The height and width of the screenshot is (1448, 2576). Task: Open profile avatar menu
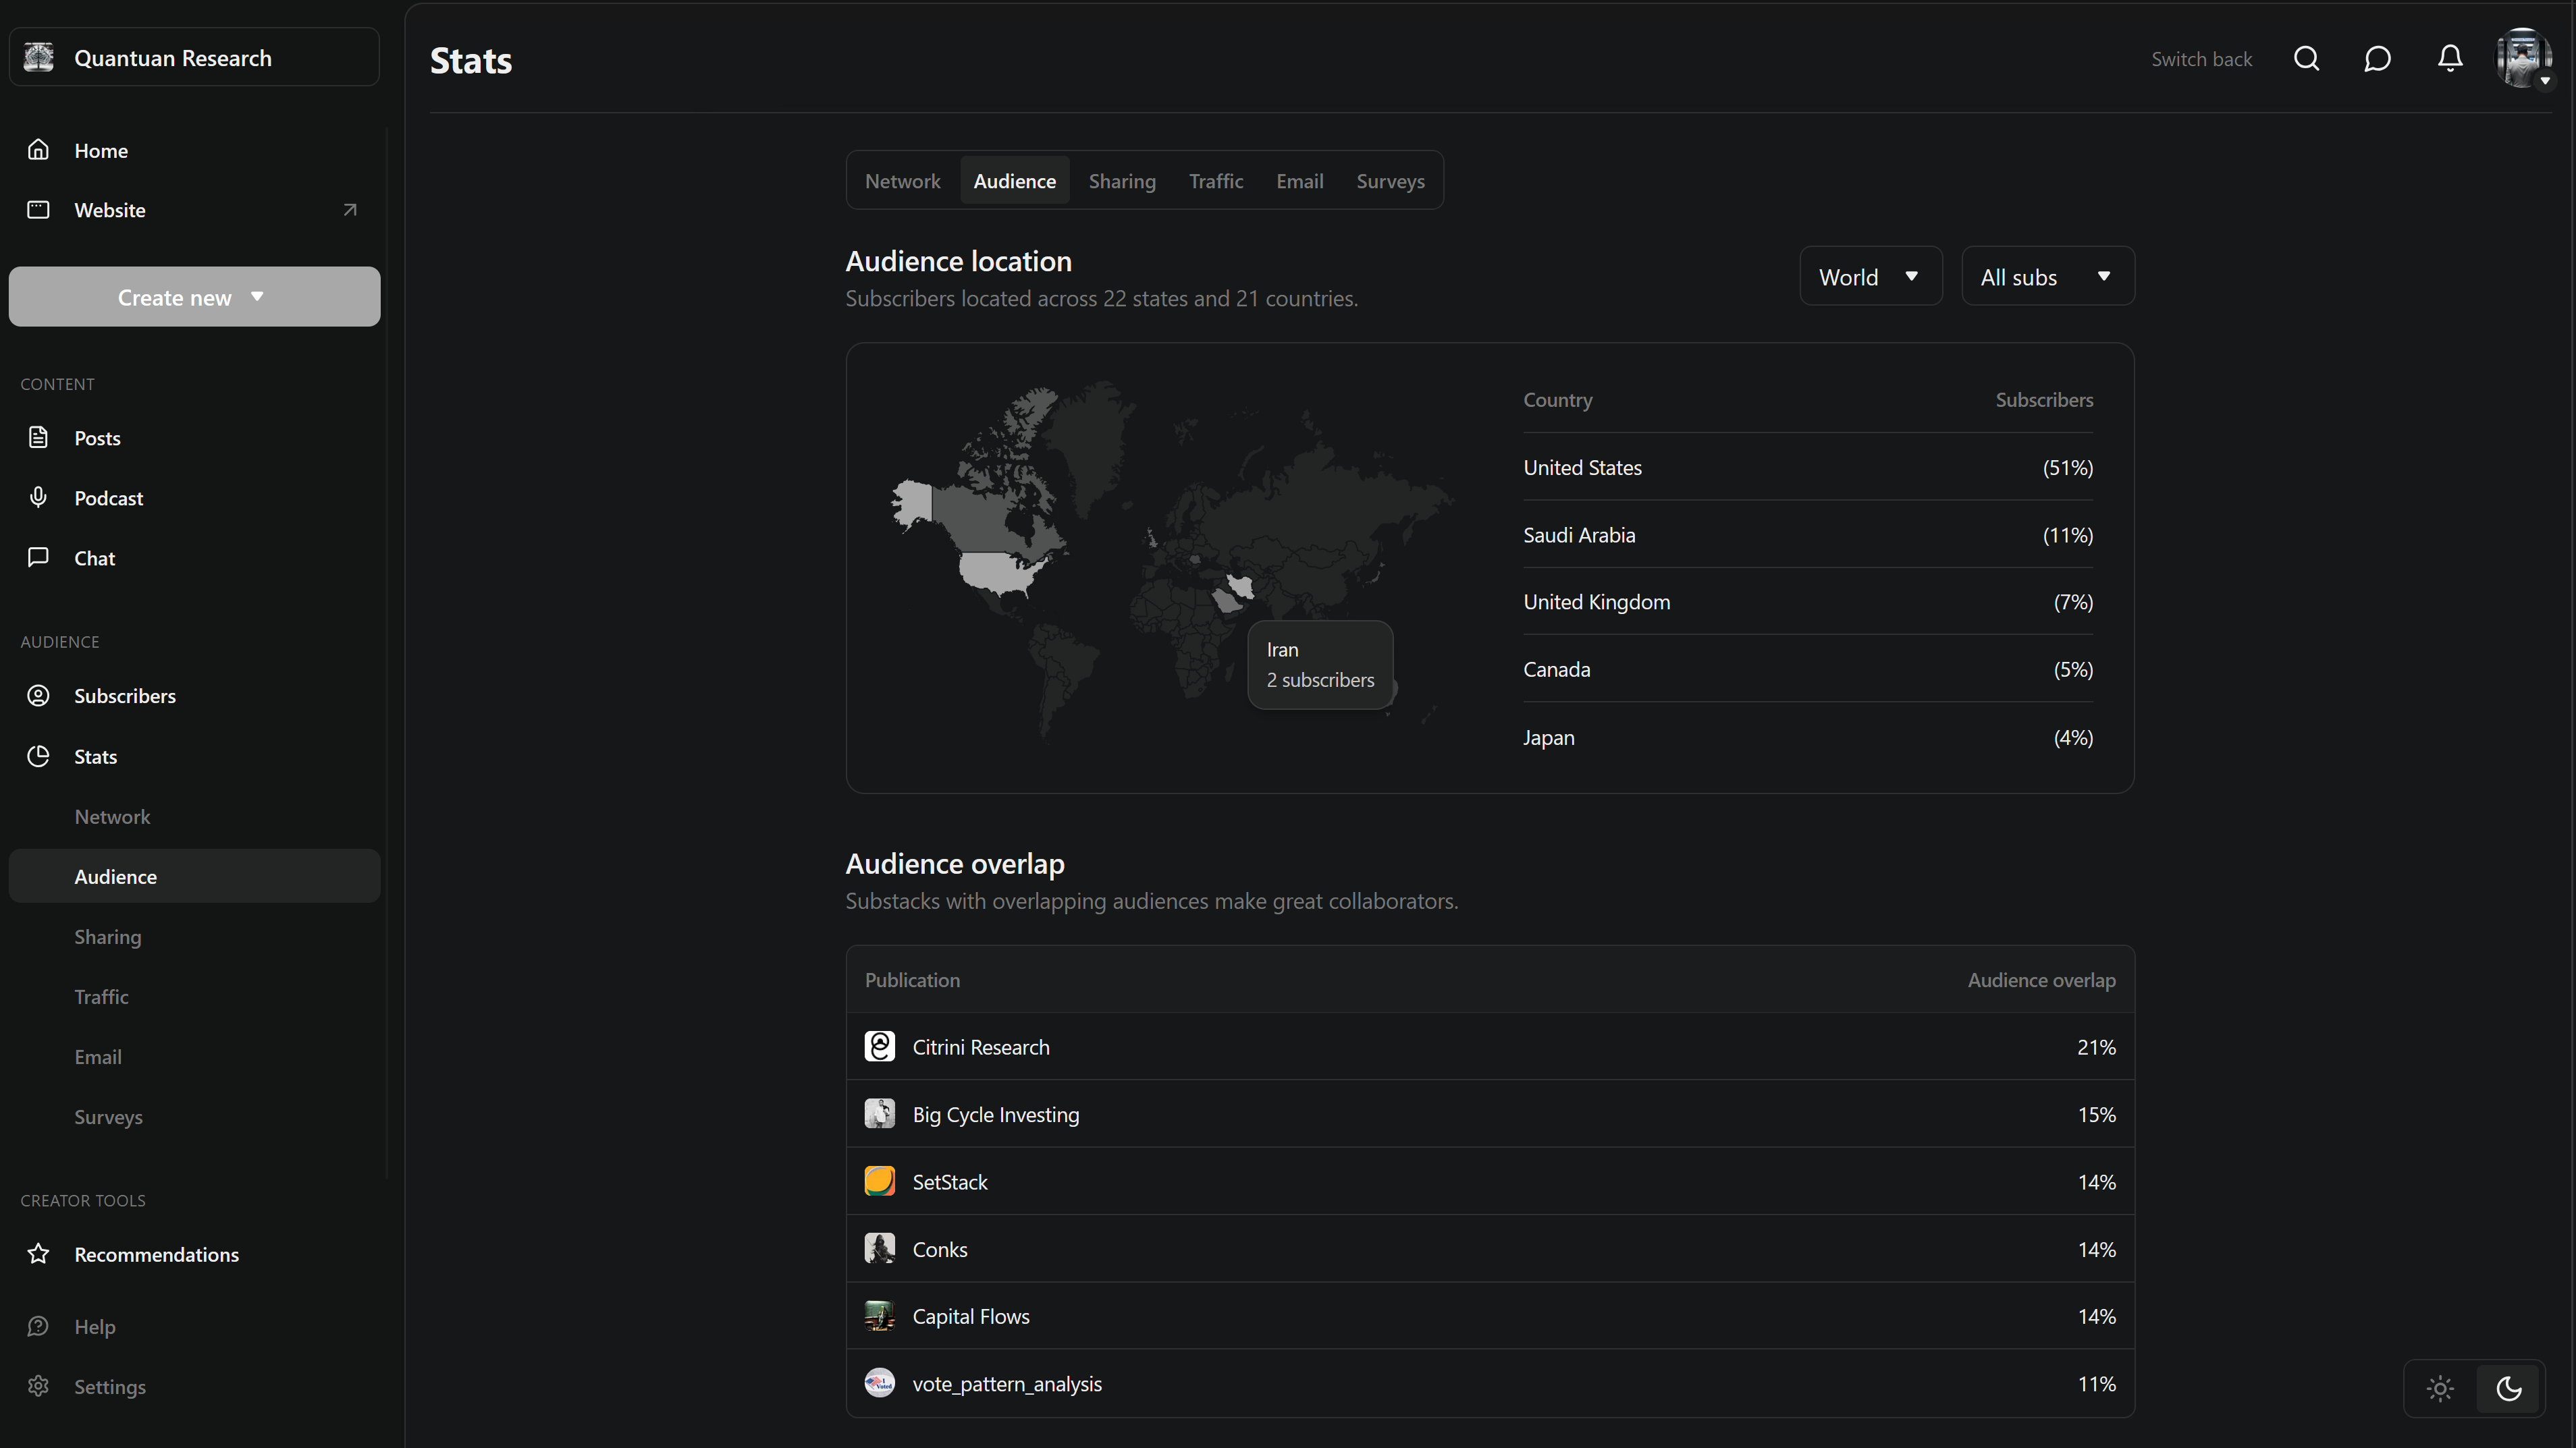pos(2522,59)
